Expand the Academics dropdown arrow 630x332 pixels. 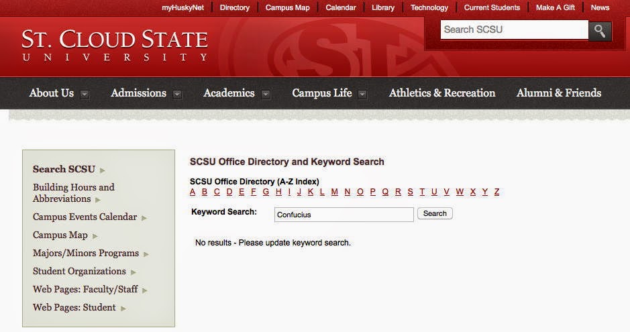266,95
